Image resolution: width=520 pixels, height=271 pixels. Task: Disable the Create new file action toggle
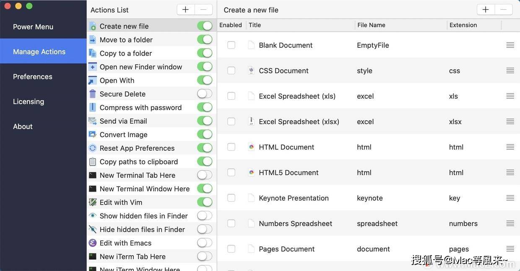pyautogui.click(x=205, y=26)
